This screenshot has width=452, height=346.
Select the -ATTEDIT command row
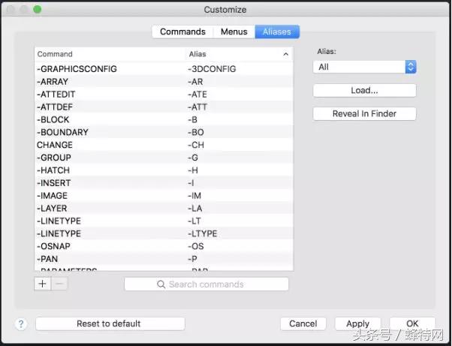point(164,95)
